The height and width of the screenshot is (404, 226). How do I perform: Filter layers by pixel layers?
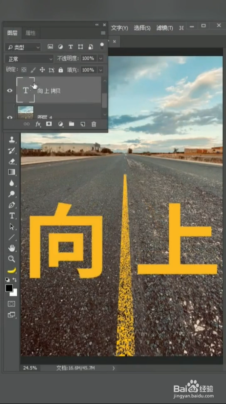(x=50, y=46)
